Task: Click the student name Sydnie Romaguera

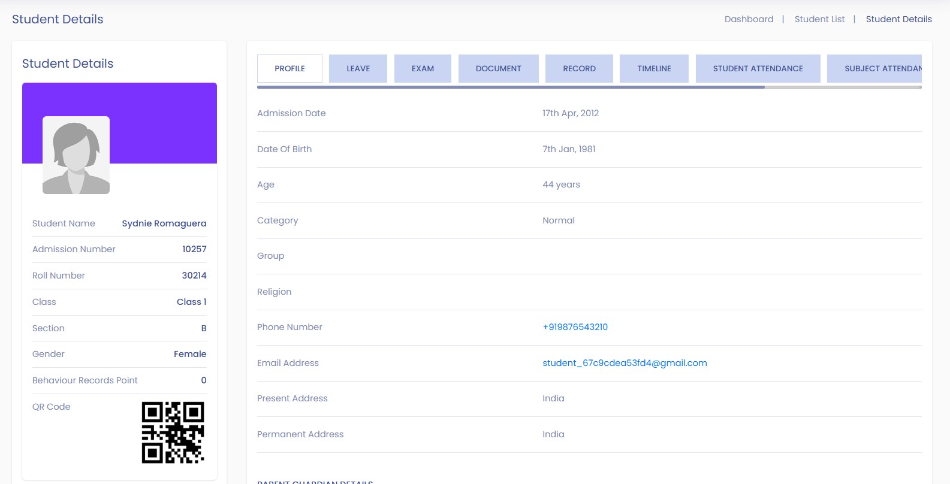Action: pyautogui.click(x=164, y=223)
